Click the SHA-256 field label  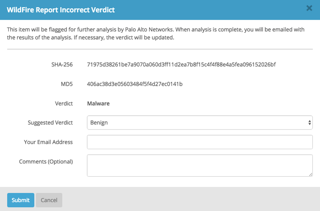(62, 64)
